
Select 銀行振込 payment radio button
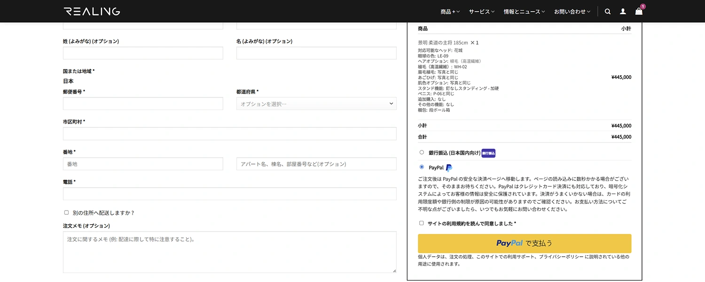point(422,152)
